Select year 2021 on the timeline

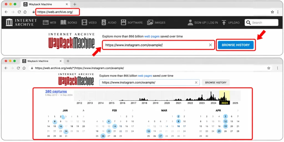point(178,103)
